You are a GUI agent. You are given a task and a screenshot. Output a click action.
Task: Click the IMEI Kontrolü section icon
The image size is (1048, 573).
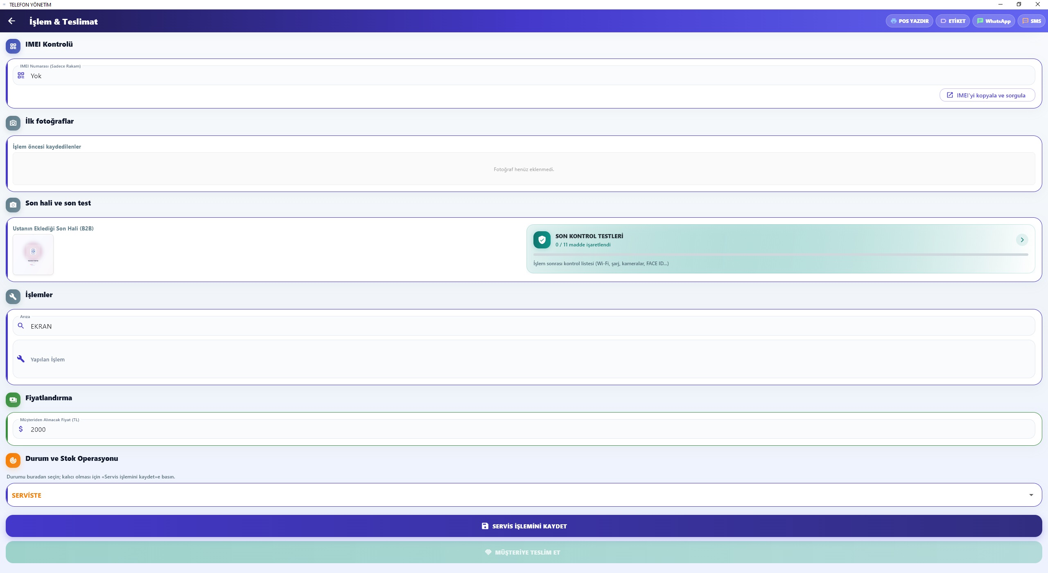(x=13, y=46)
